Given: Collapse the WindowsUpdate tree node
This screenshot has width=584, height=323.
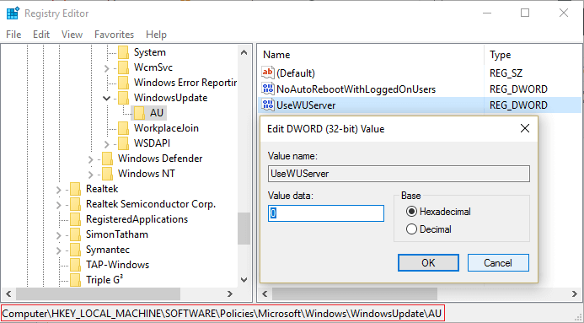Looking at the screenshot, I should (x=106, y=99).
